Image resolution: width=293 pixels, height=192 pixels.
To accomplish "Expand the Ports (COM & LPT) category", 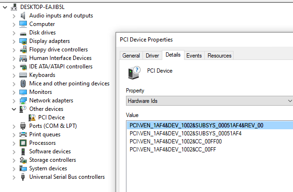I will coord(14,126).
